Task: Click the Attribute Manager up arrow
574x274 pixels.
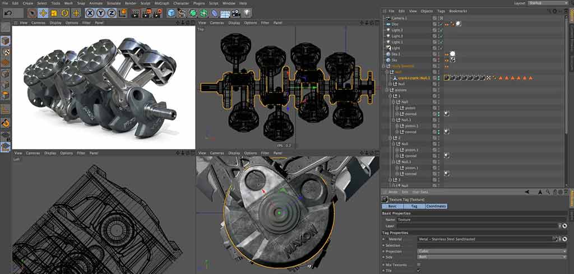Action: coord(540,192)
